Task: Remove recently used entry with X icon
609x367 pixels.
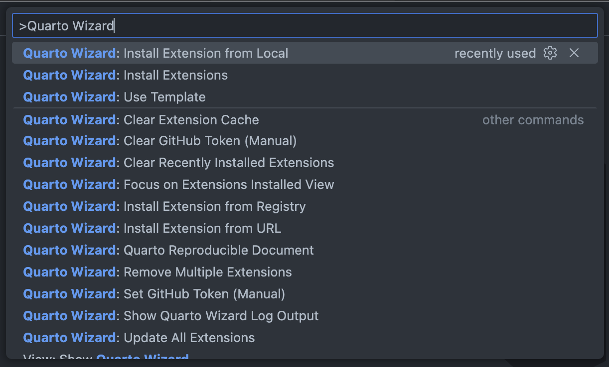Action: (x=574, y=53)
